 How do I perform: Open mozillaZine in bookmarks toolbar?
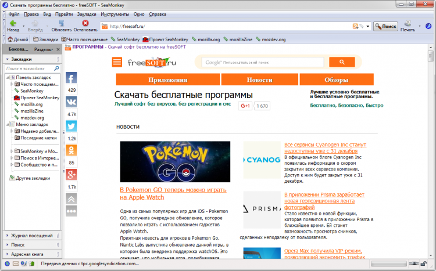click(x=238, y=39)
